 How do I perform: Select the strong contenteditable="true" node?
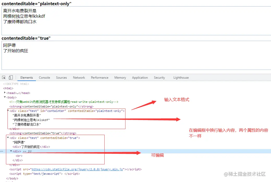43,133
